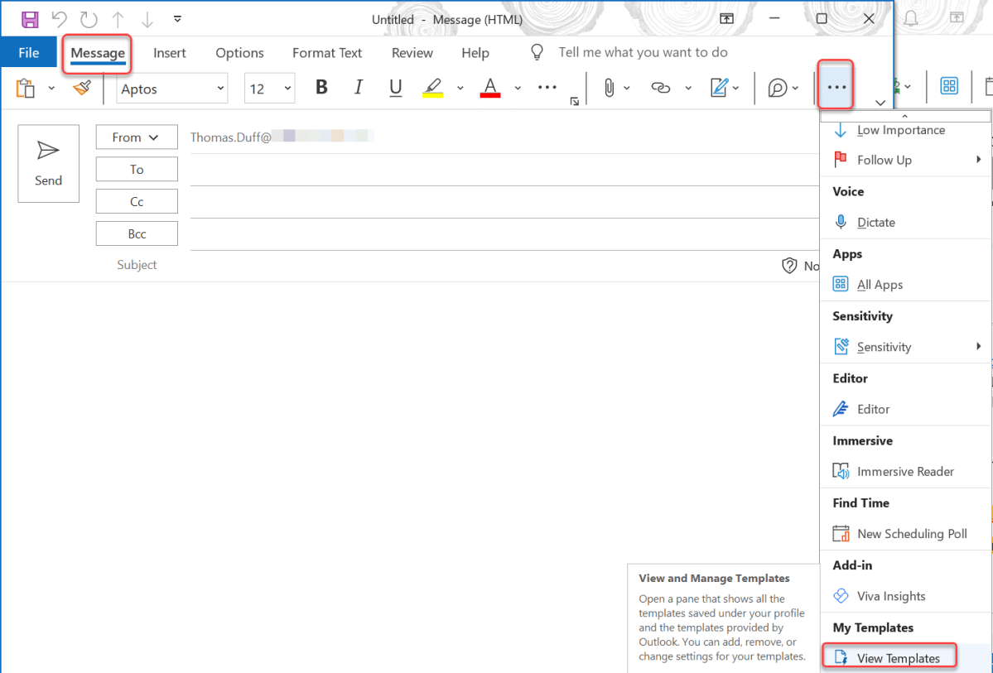Click the Send button
This screenshot has width=993, height=673.
coord(48,163)
